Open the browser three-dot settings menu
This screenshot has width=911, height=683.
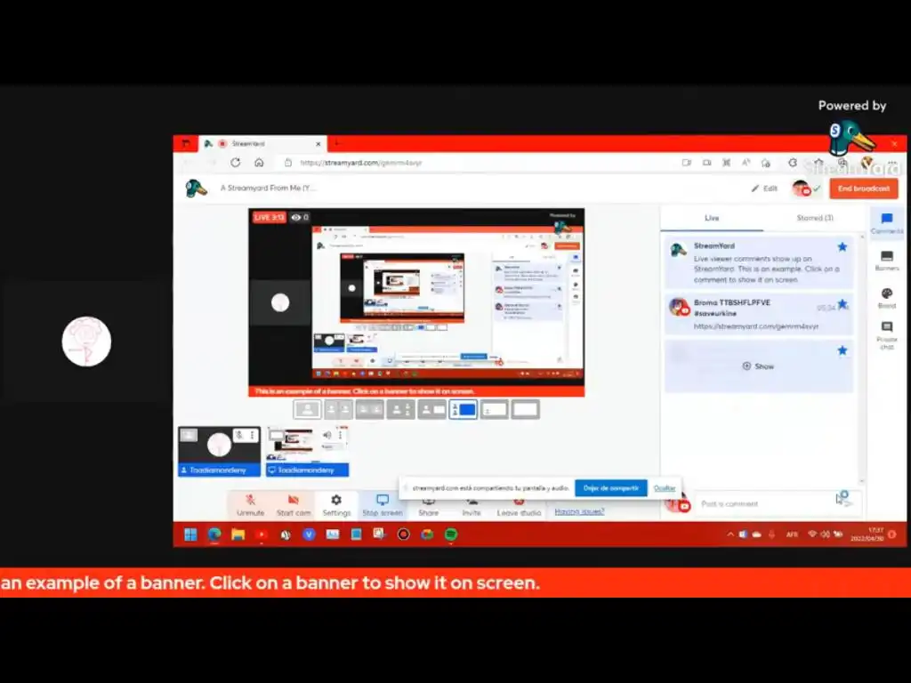891,163
